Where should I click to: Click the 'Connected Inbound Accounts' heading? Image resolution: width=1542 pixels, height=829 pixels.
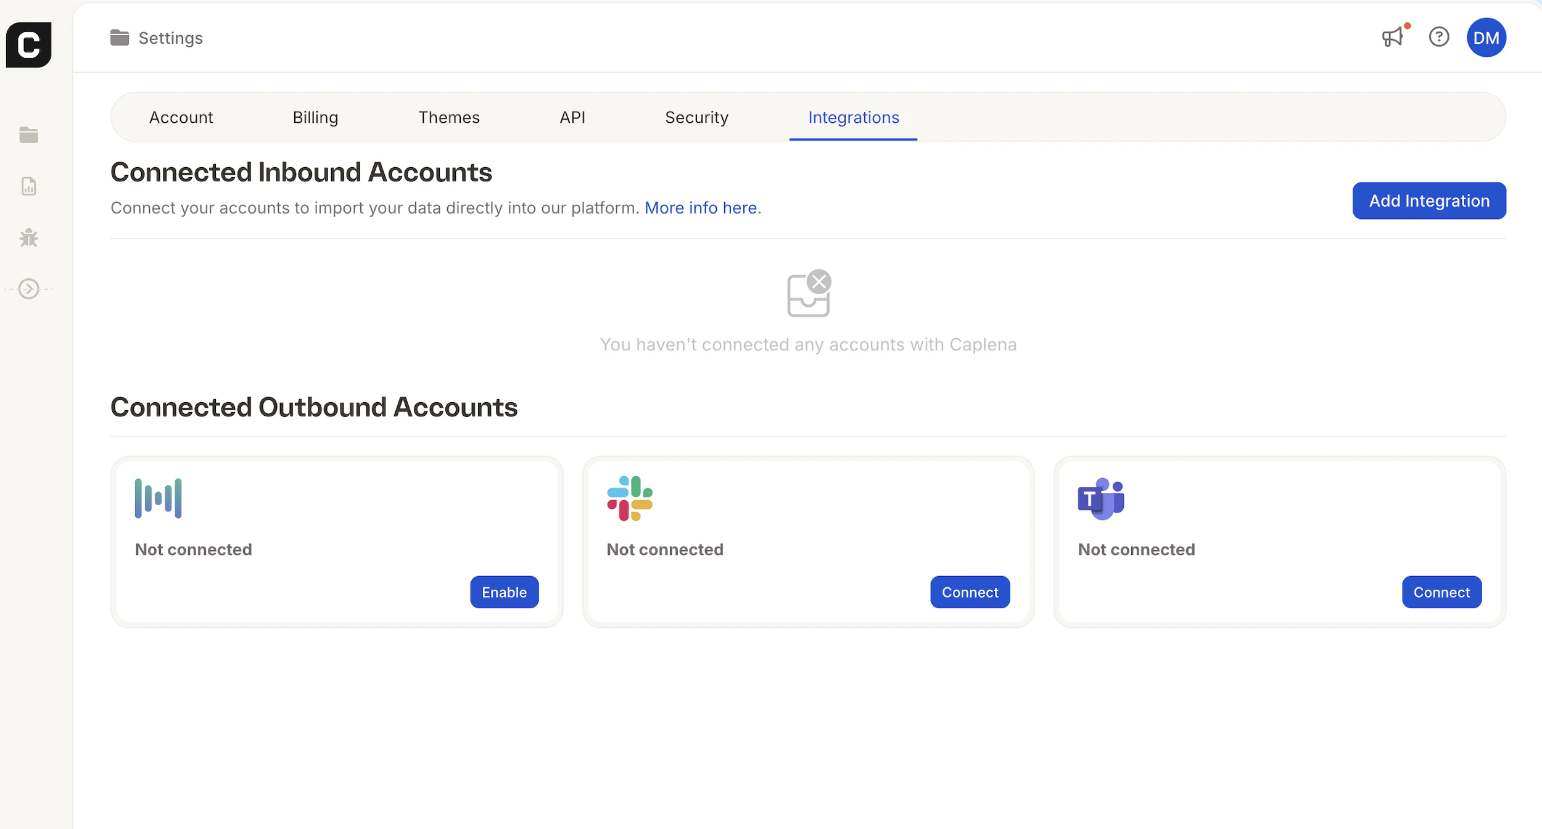pos(301,172)
